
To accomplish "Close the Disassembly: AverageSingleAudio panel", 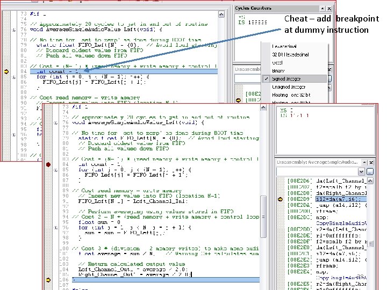I will click(371, 162).
